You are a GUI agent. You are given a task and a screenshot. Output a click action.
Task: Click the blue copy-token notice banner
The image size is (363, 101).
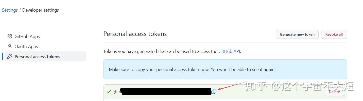pos(225,69)
